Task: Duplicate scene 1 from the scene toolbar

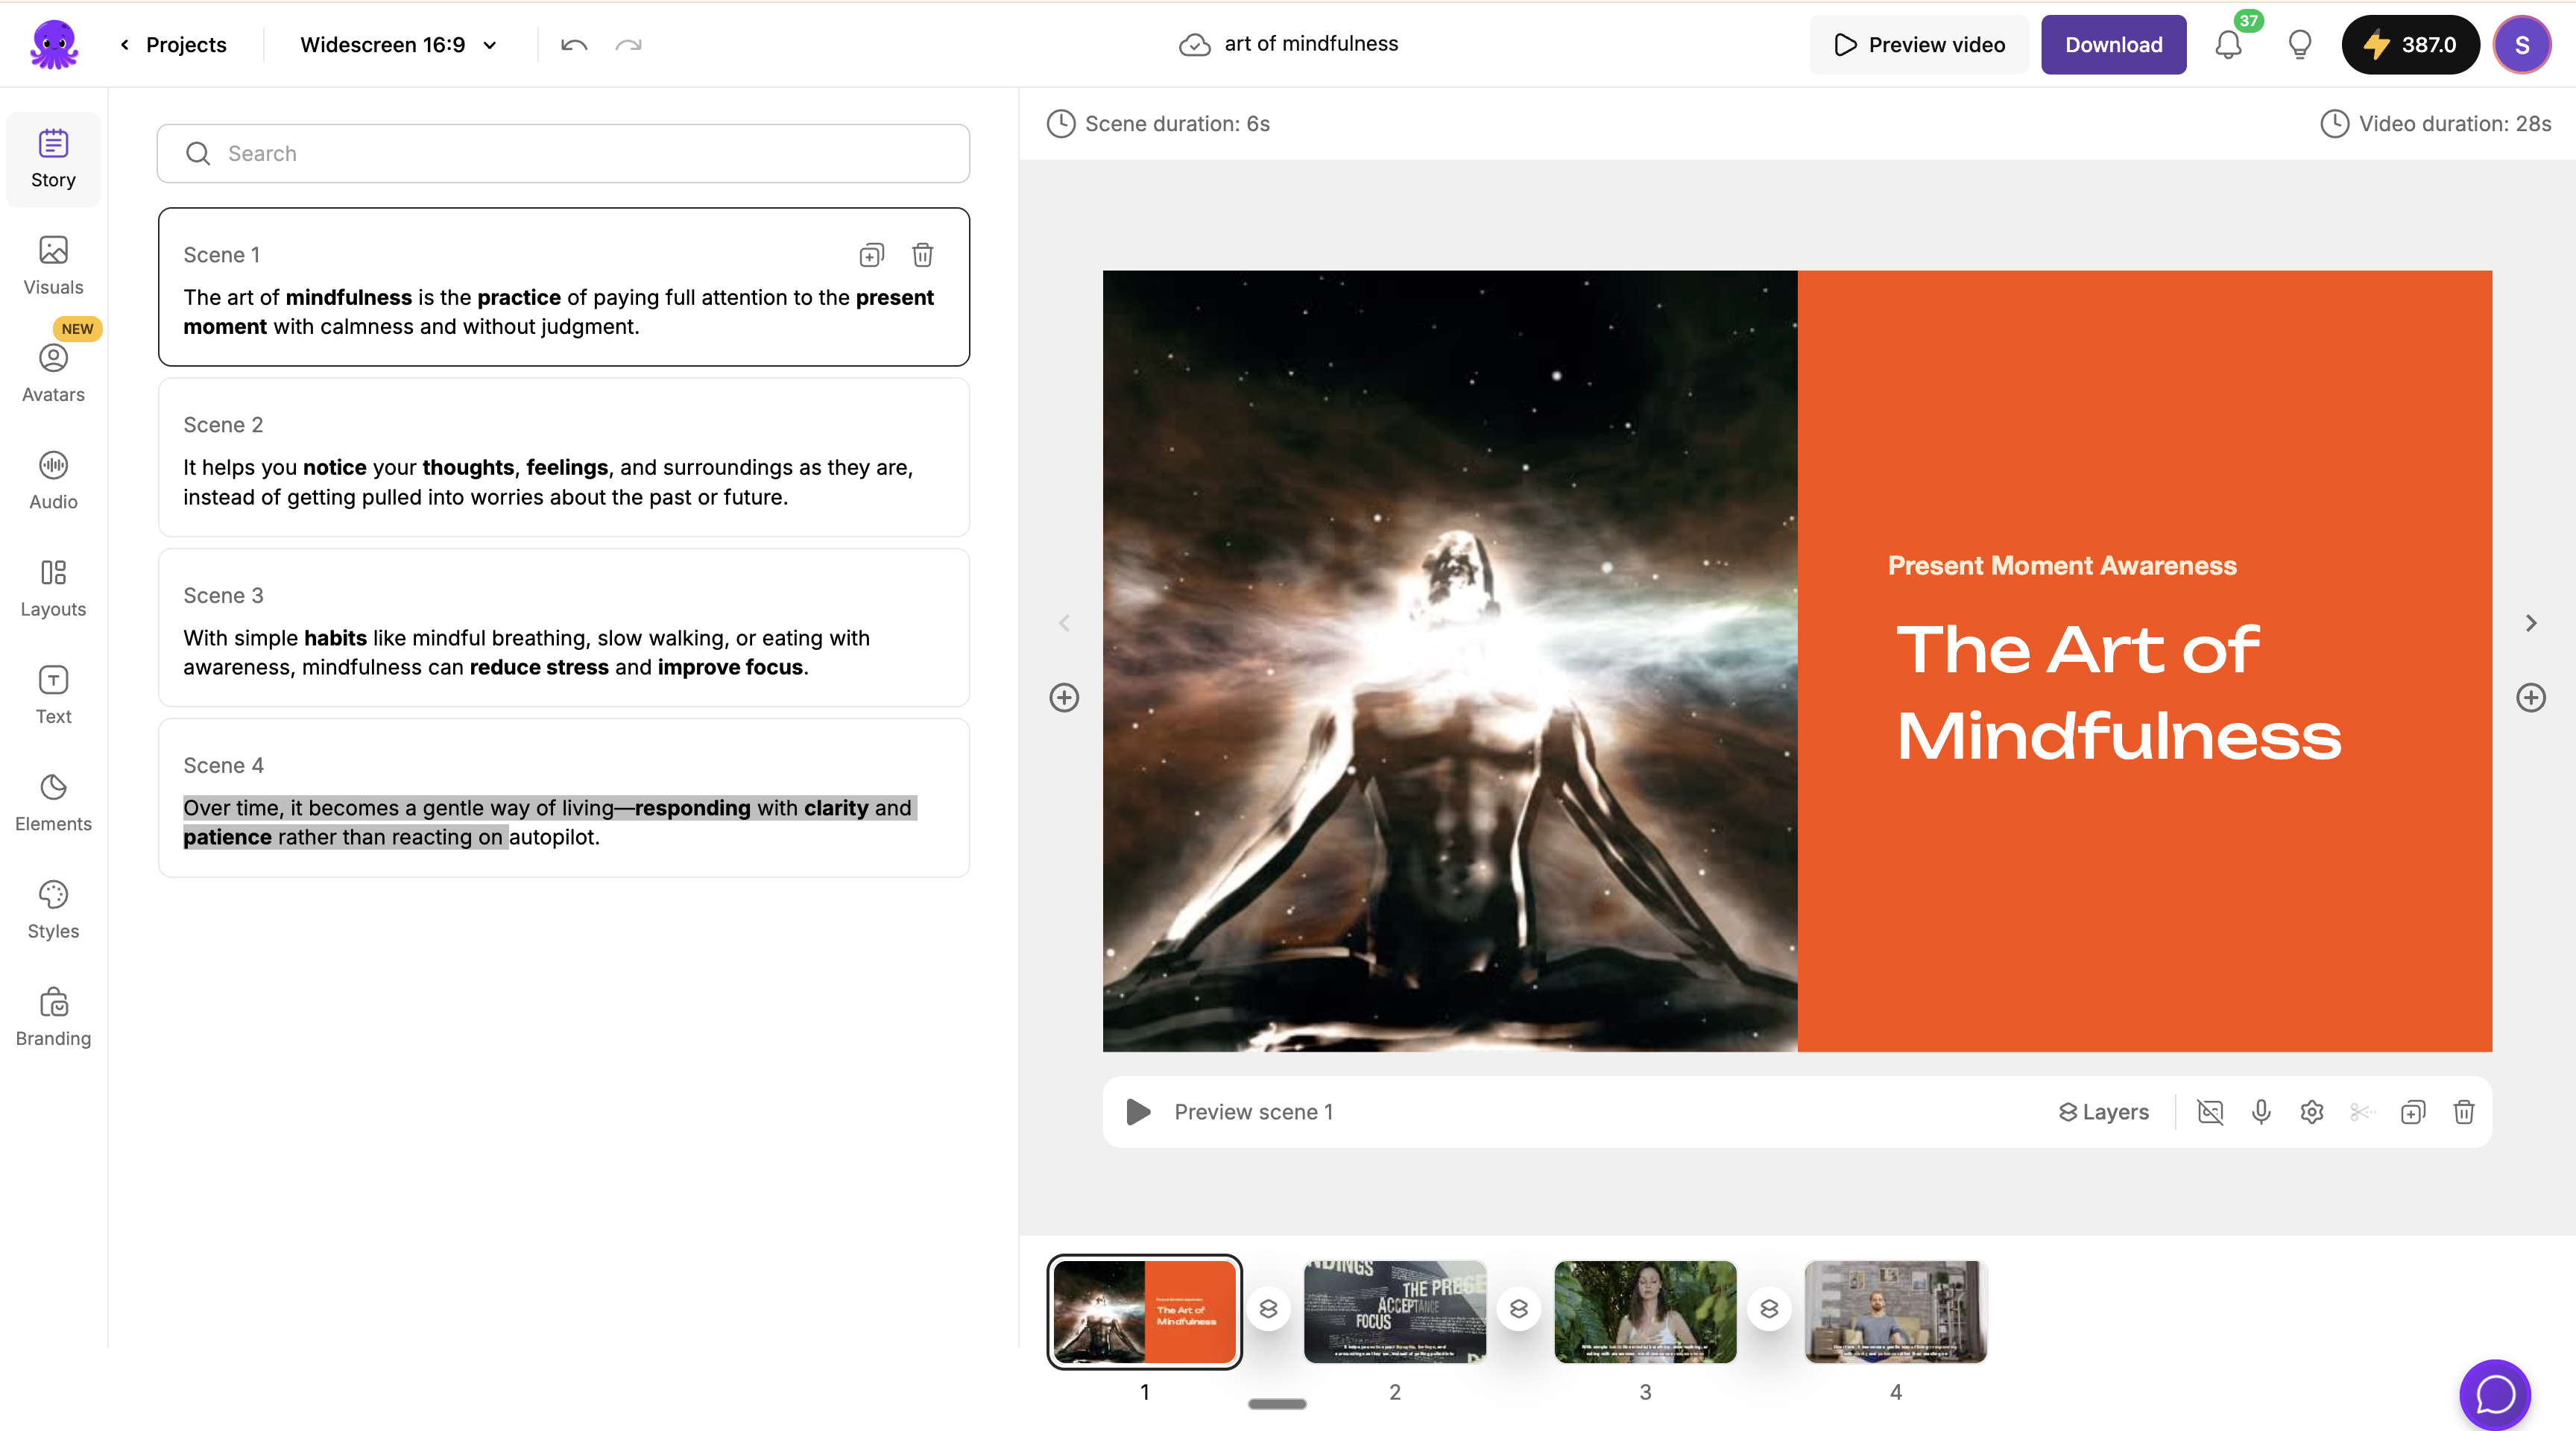Action: tap(2413, 1111)
